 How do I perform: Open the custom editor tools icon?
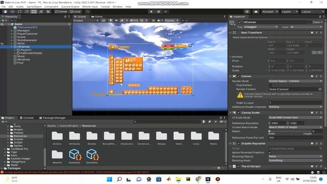(x=48, y=12)
